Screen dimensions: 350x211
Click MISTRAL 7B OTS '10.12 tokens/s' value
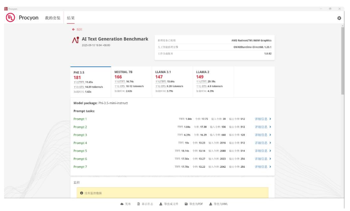tap(135, 86)
